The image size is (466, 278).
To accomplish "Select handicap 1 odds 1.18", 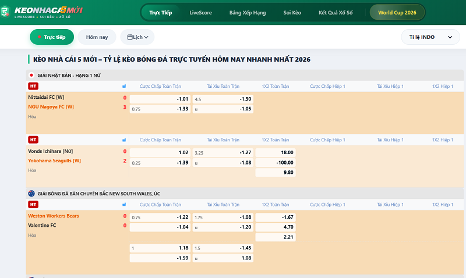I will [160, 248].
